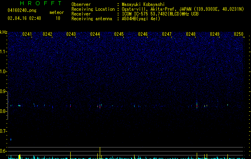Click the 0243 time marker
251x159 pixels.
[x=71, y=34]
